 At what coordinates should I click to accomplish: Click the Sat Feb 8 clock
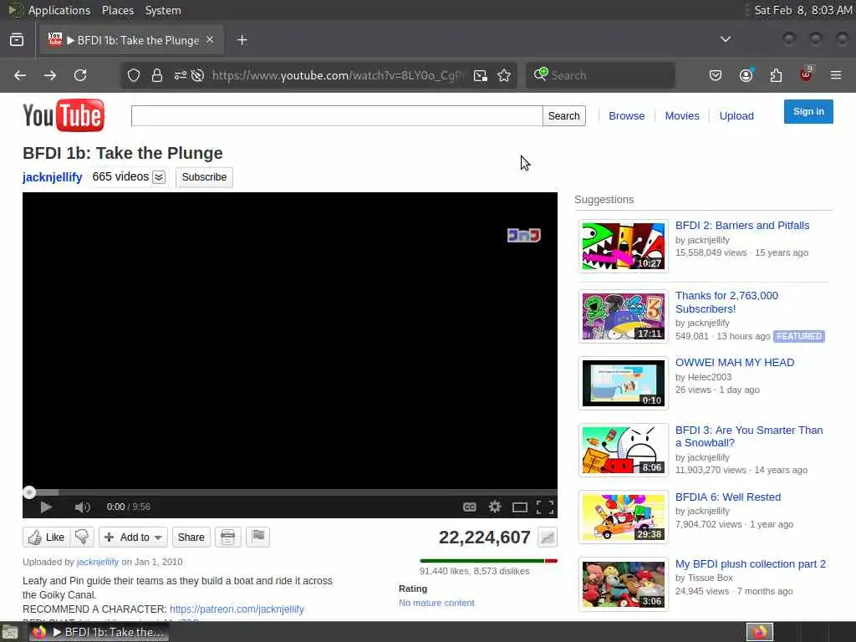click(x=803, y=10)
